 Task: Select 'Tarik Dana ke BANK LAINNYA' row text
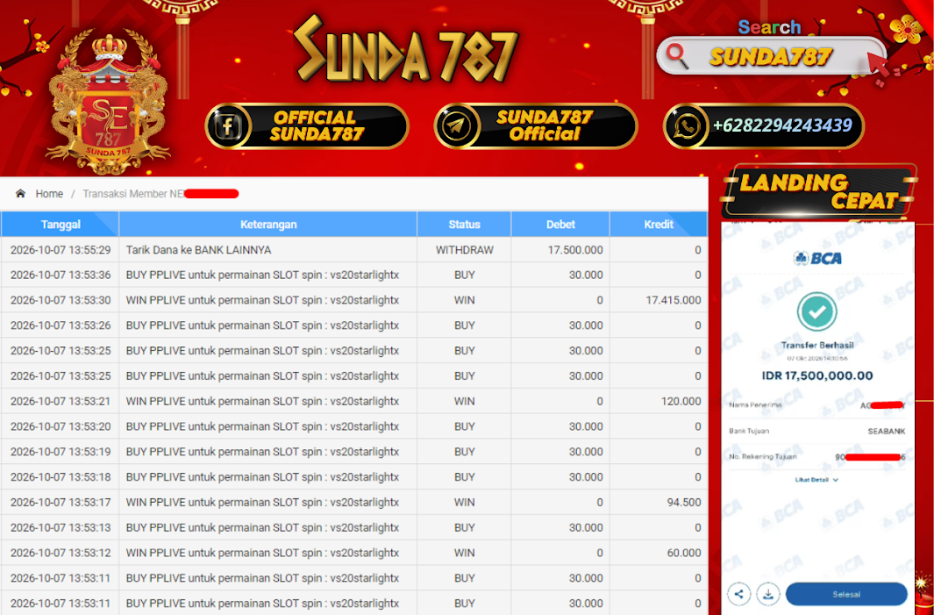pos(198,250)
